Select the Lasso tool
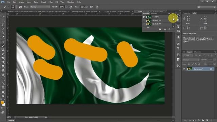The width and height of the screenshot is (217, 122). click(x=3, y=24)
